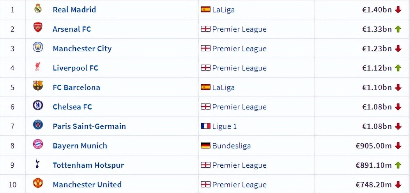Click the Tottenham Hotspur club crest
Viewport: 410px width, 193px height.
(x=37, y=164)
